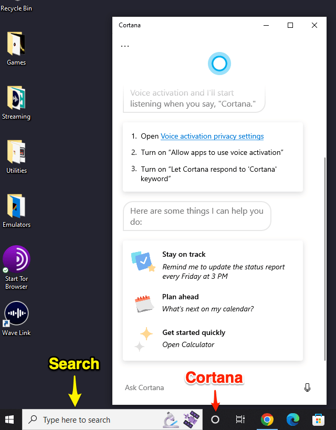Select the Emulators desktop folder

pyautogui.click(x=16, y=211)
